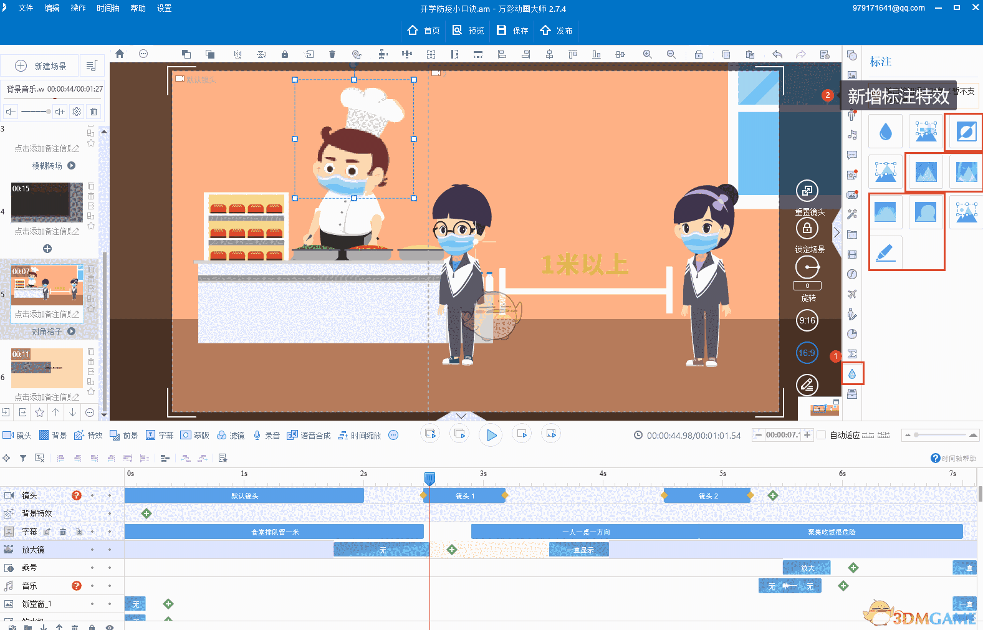Image resolution: width=983 pixels, height=630 pixels.
Task: Enable the 自动适应 checkbox
Action: pyautogui.click(x=822, y=435)
